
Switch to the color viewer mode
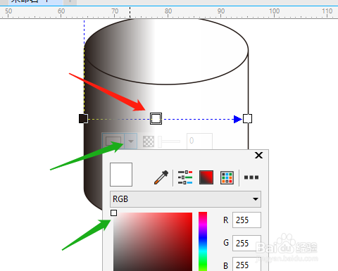pyautogui.click(x=206, y=177)
